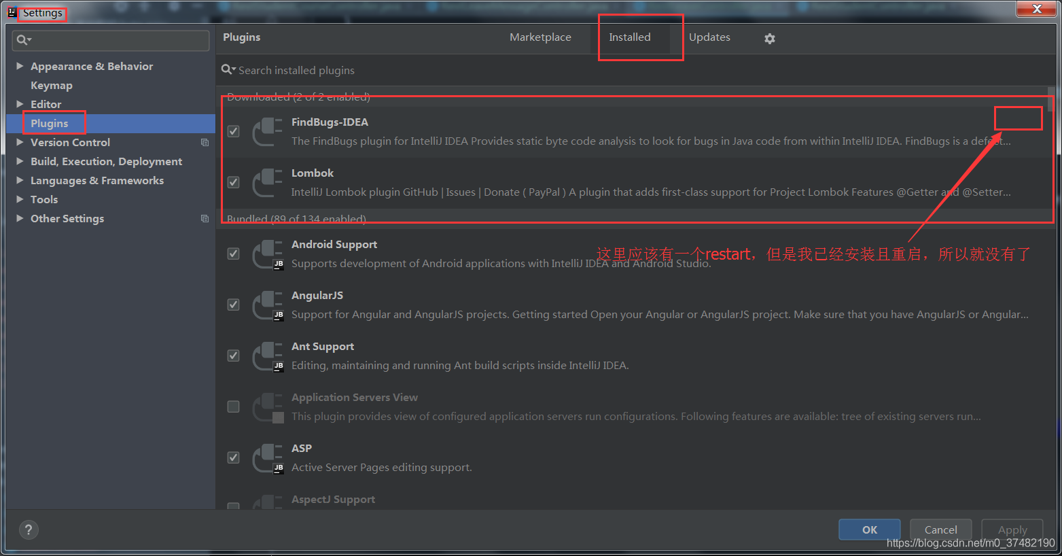Expand the Version Control arrow

click(x=20, y=142)
